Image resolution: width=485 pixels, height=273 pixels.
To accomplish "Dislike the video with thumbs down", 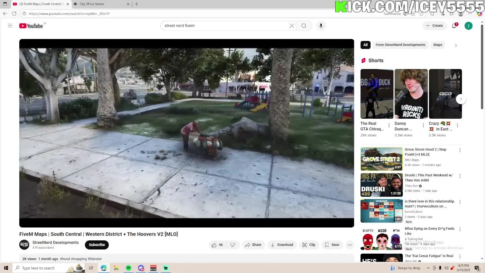I will point(233,245).
